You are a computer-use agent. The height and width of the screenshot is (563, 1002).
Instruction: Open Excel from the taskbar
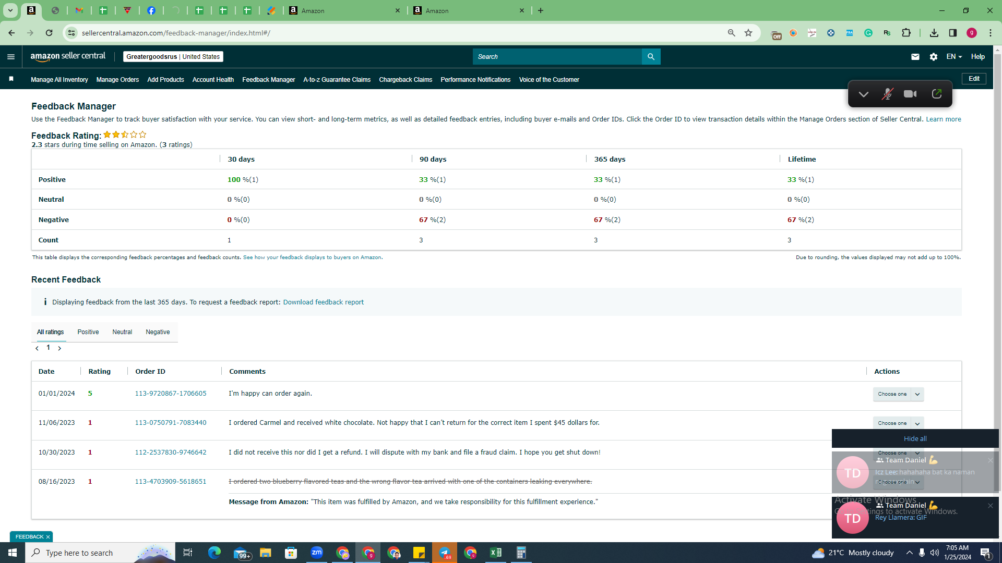(x=496, y=553)
